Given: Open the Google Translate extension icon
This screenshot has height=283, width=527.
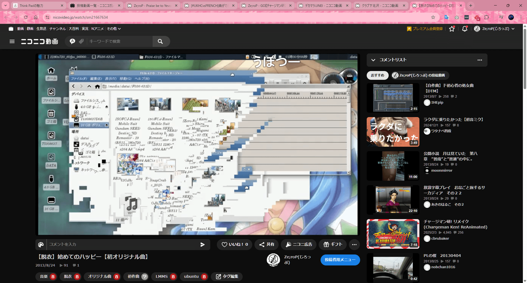Looking at the screenshot, I should tap(447, 17).
